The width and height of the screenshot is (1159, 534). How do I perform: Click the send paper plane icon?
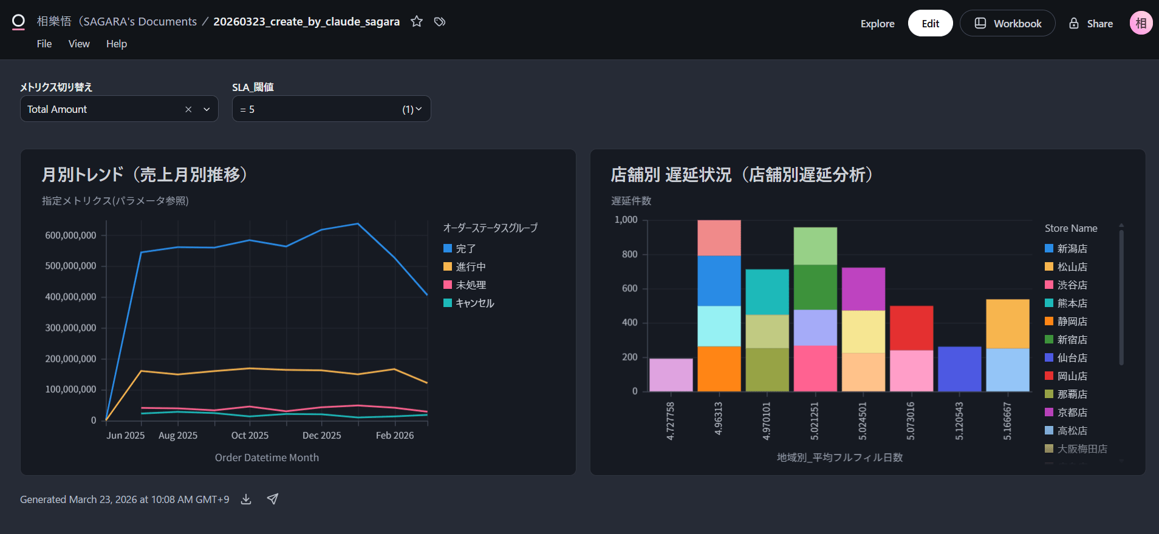pyautogui.click(x=273, y=499)
